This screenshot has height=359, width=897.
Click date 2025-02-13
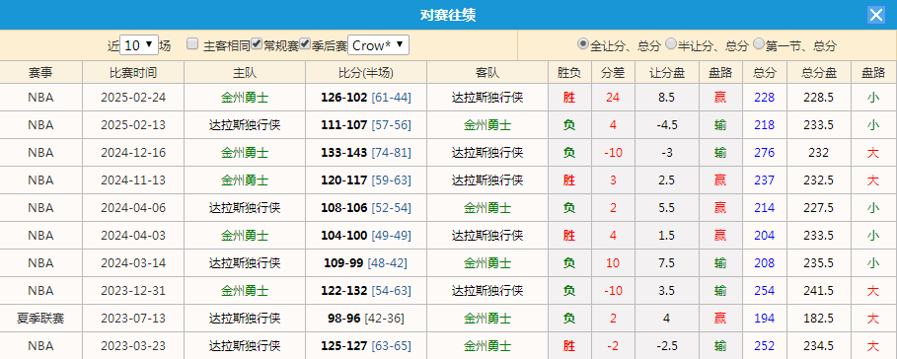click(x=133, y=125)
